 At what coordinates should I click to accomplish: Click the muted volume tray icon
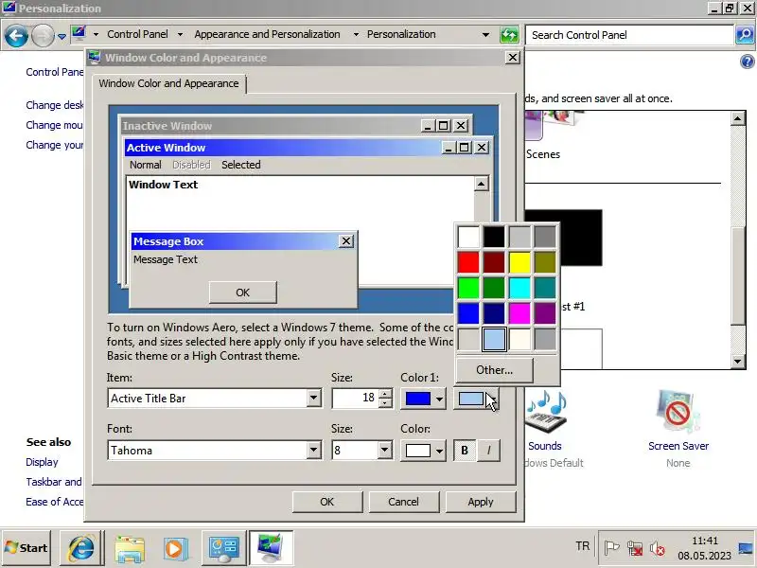(657, 548)
